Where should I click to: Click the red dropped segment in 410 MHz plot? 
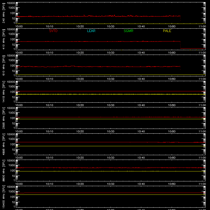pyautogui.click(x=193, y=48)
